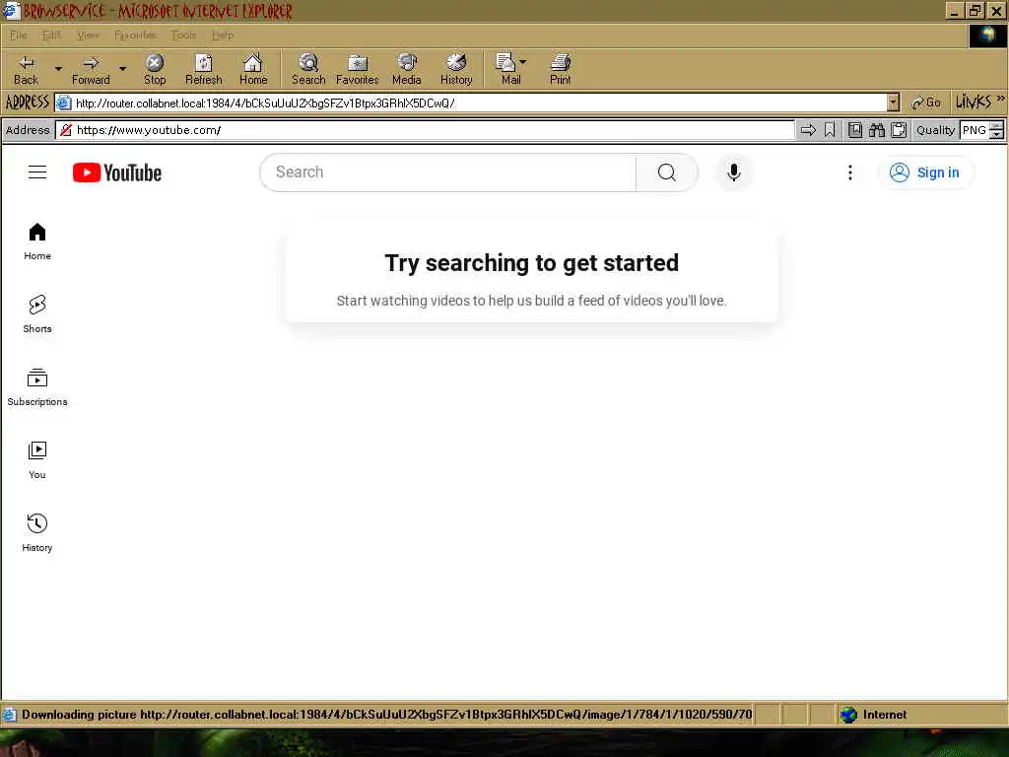The width and height of the screenshot is (1009, 757).
Task: Expand the Links toolbar chevron
Action: pos(1001,99)
